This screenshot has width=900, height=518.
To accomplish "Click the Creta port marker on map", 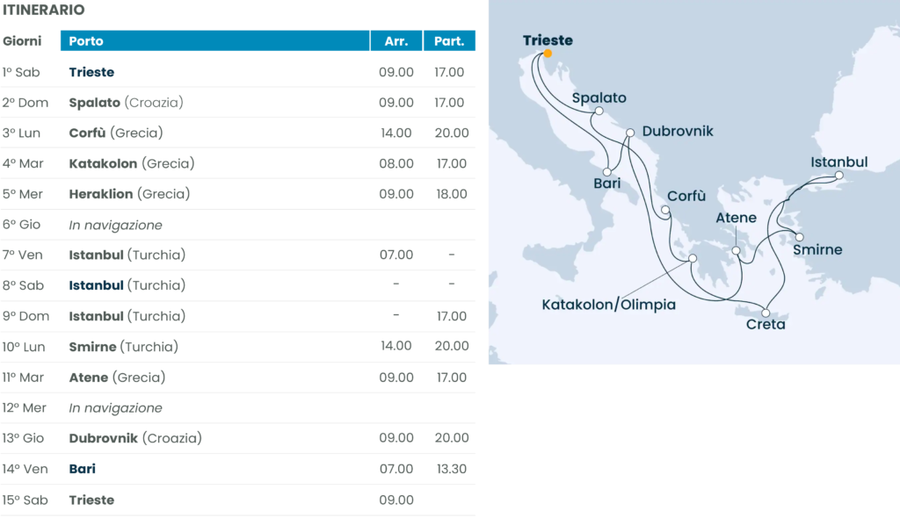I will click(766, 313).
